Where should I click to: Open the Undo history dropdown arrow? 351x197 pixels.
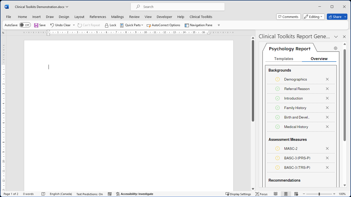point(74,25)
